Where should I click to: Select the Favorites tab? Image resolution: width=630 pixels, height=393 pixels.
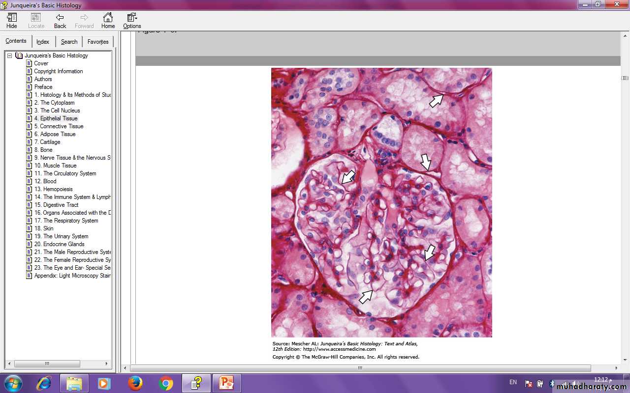point(98,42)
